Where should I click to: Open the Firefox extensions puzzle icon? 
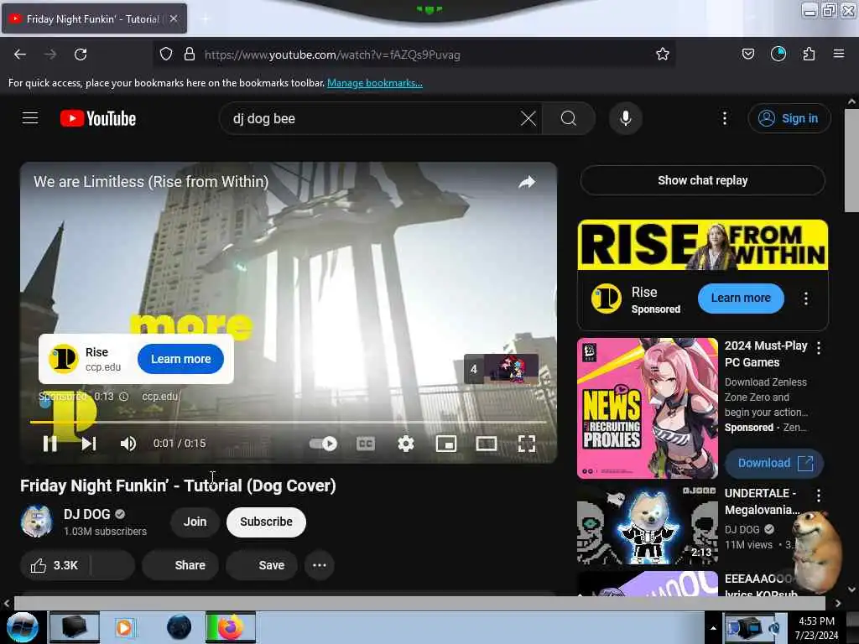(809, 54)
